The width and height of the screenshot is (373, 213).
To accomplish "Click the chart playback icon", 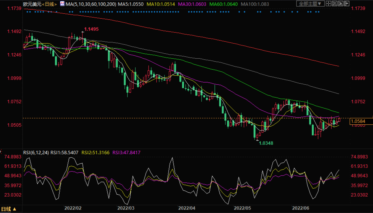I will pos(340,4).
